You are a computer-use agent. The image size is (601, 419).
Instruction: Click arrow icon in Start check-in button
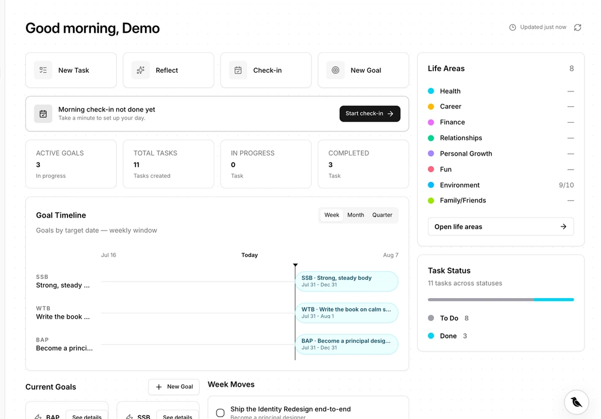click(x=390, y=113)
